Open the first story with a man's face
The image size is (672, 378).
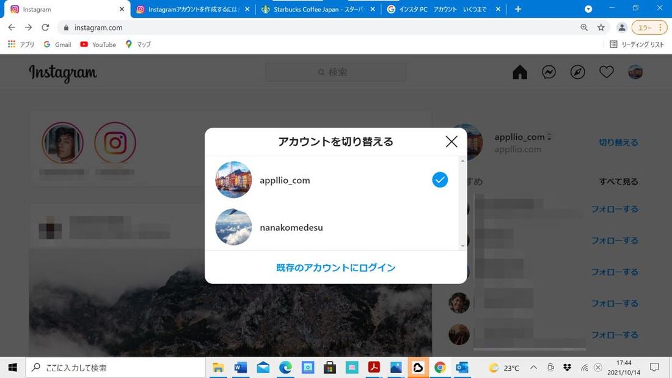point(62,143)
